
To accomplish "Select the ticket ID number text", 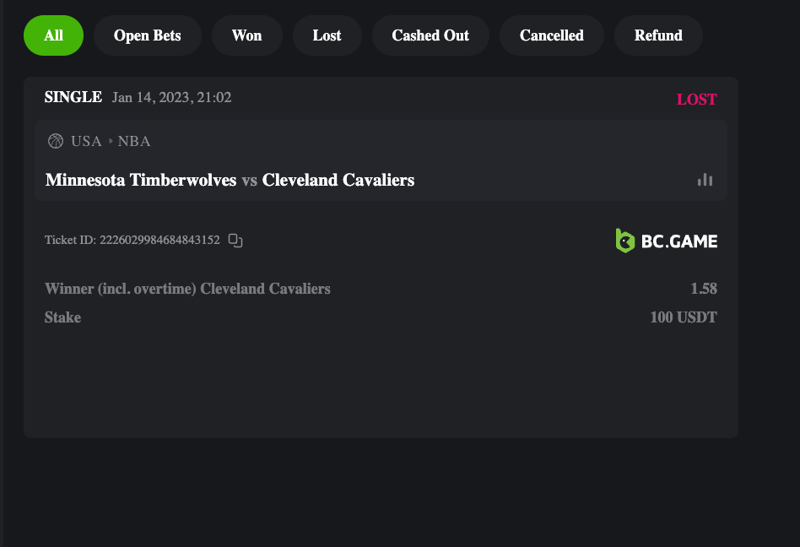I will coord(159,241).
